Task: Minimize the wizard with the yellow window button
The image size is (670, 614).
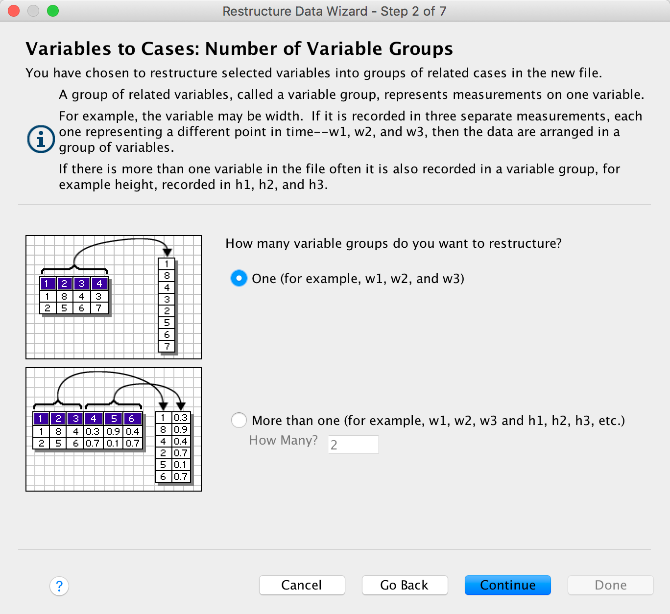Action: coord(33,11)
